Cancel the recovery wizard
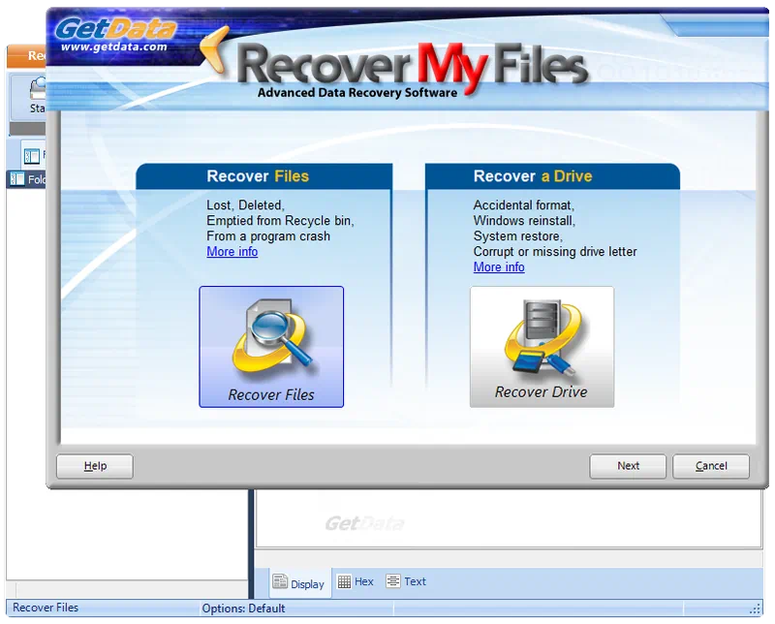The image size is (775, 624). (711, 466)
